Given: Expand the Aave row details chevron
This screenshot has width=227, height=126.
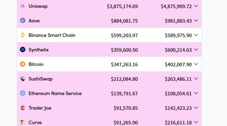Looking at the screenshot, I should 196,21.
